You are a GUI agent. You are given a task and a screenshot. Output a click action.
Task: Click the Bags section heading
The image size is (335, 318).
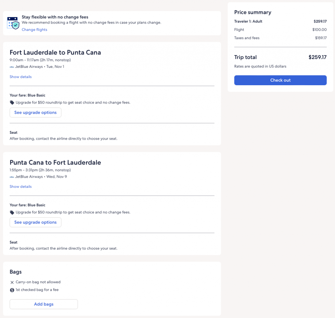[x=16, y=272]
